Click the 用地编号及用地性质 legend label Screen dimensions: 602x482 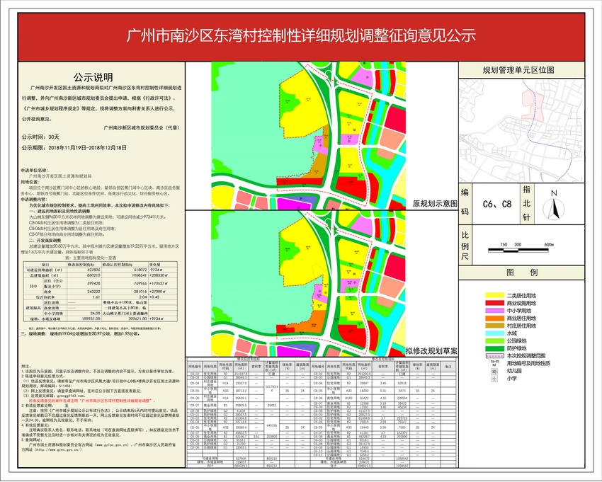click(x=528, y=363)
